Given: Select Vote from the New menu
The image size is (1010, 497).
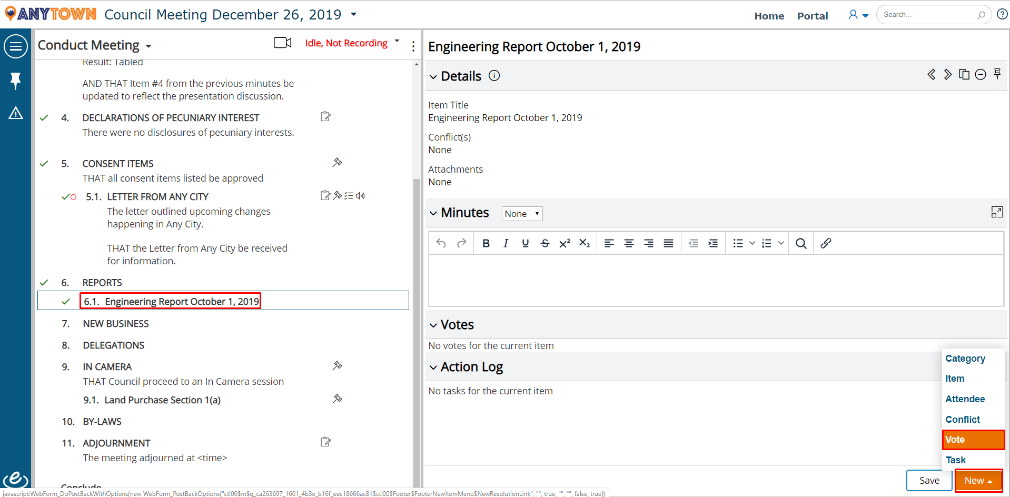Looking at the screenshot, I should coord(973,440).
